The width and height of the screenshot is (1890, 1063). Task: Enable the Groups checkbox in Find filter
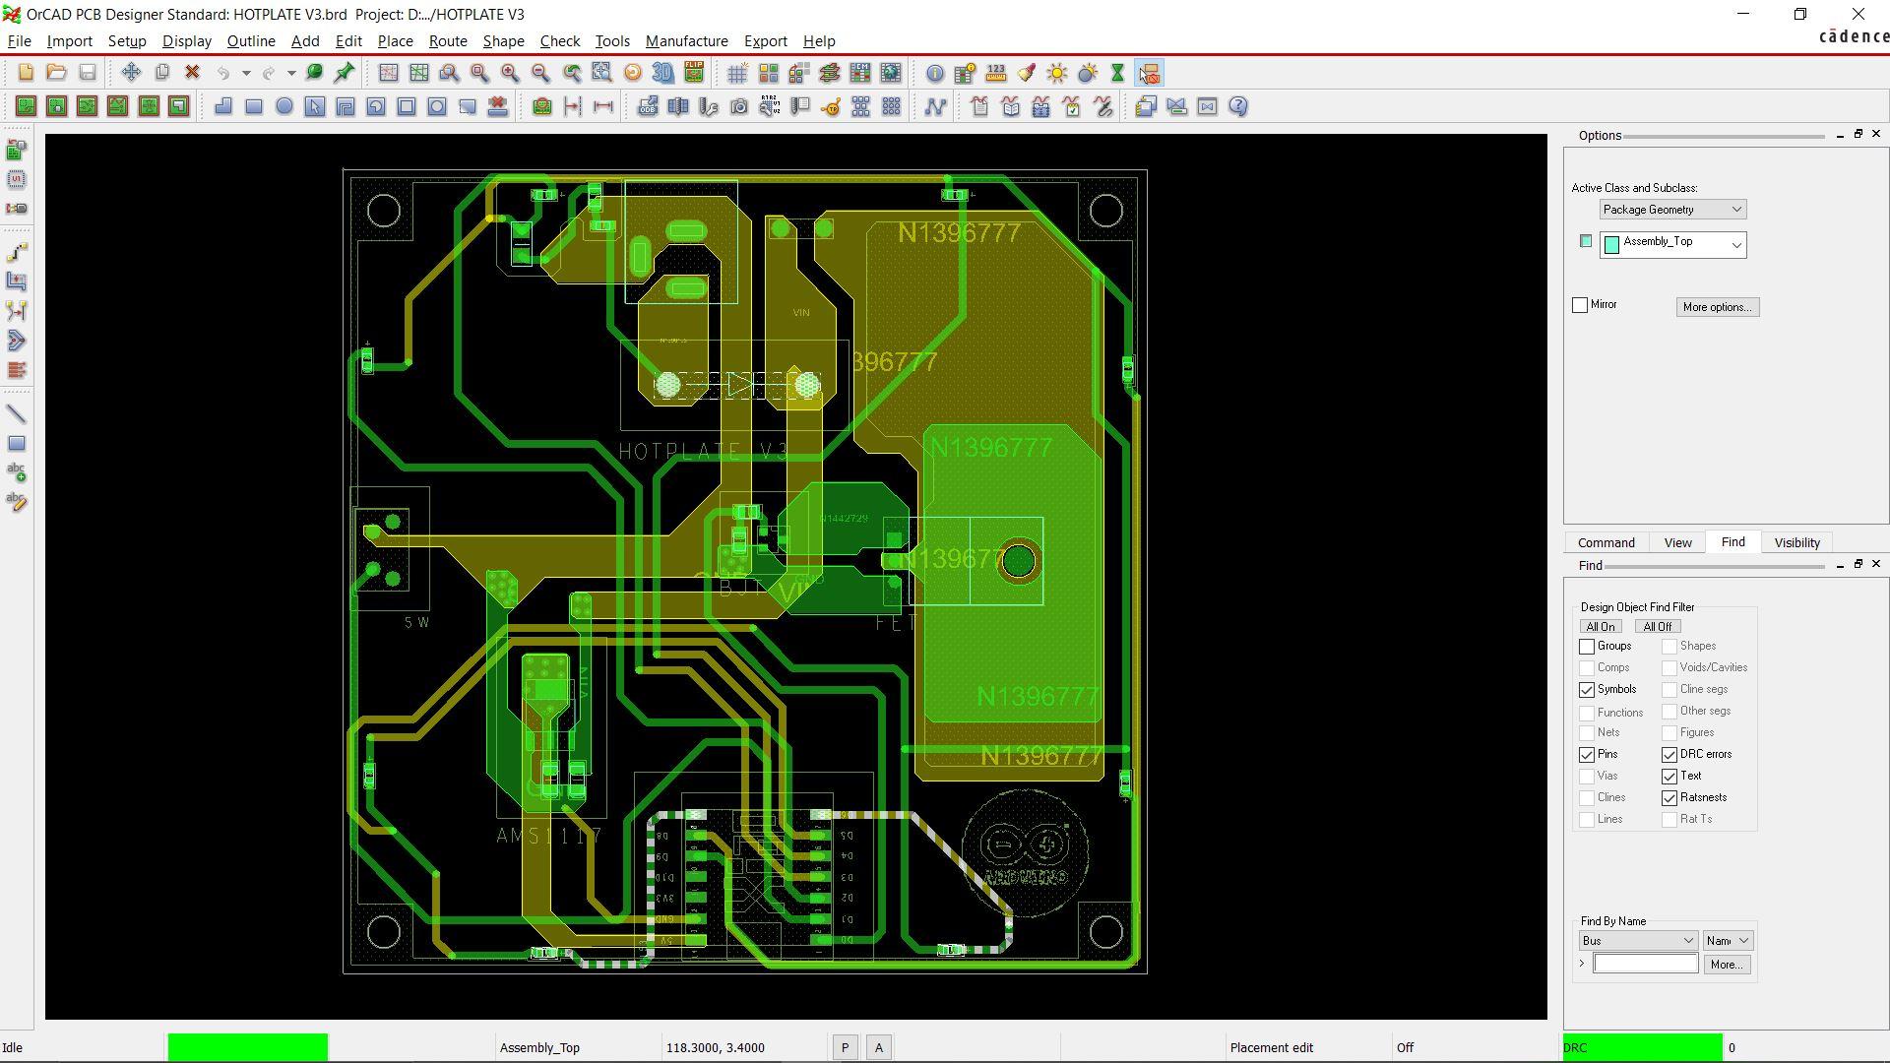click(1587, 647)
